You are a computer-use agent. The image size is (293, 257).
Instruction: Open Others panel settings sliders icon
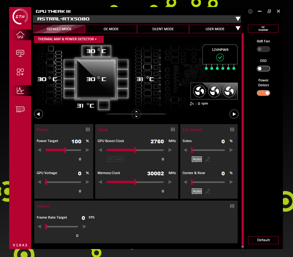point(232,206)
